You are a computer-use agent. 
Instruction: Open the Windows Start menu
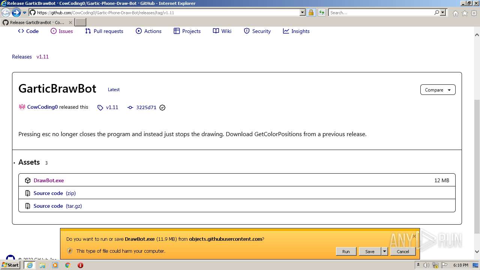pyautogui.click(x=10, y=265)
